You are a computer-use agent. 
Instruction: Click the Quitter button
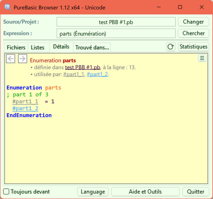coord(196,192)
